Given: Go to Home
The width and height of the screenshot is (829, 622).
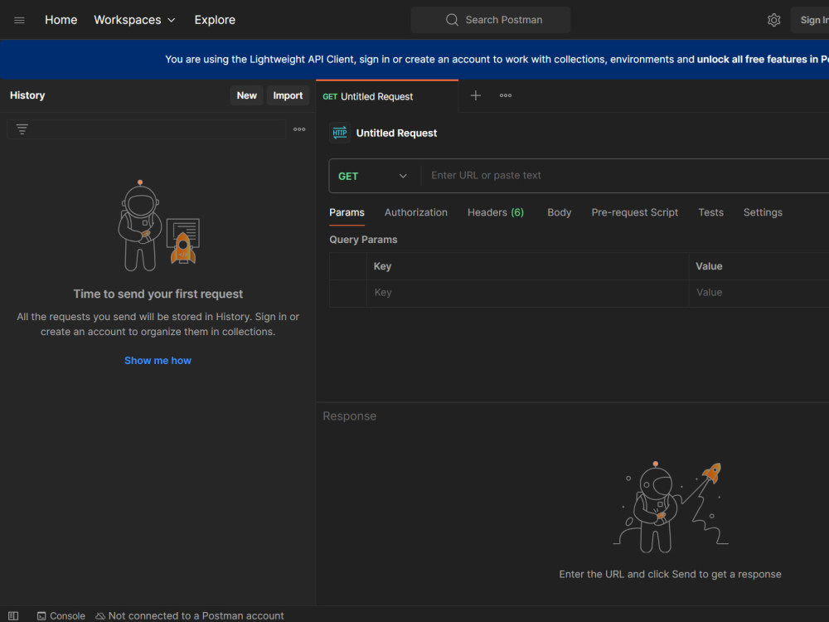Looking at the screenshot, I should (x=61, y=20).
